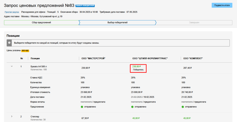Click the 'без НДС' yellow label
The height and width of the screenshot is (122, 237).
pyautogui.click(x=25, y=51)
